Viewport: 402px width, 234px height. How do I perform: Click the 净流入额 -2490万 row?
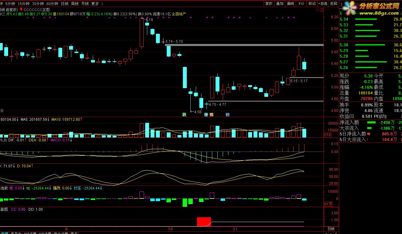371,123
